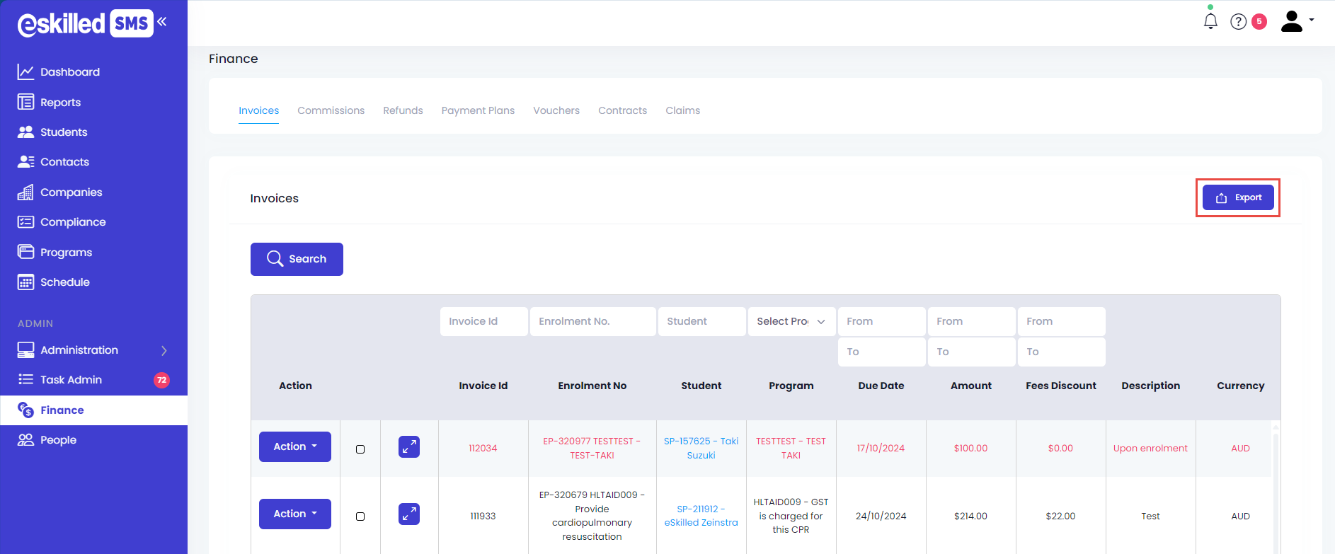
Task: Open the Contracts tab
Action: tap(622, 110)
